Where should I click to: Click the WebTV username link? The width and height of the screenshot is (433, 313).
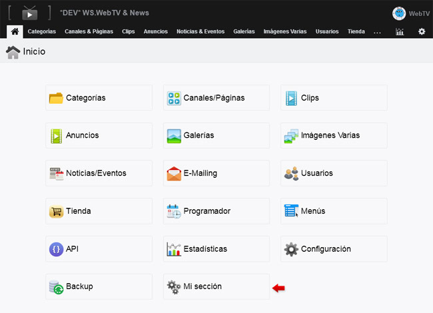419,13
